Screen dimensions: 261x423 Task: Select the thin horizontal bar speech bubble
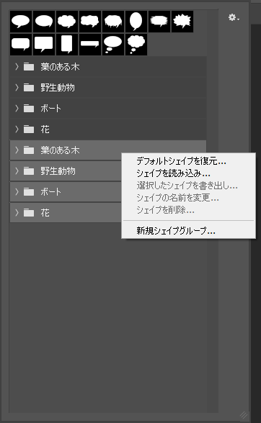coord(90,45)
